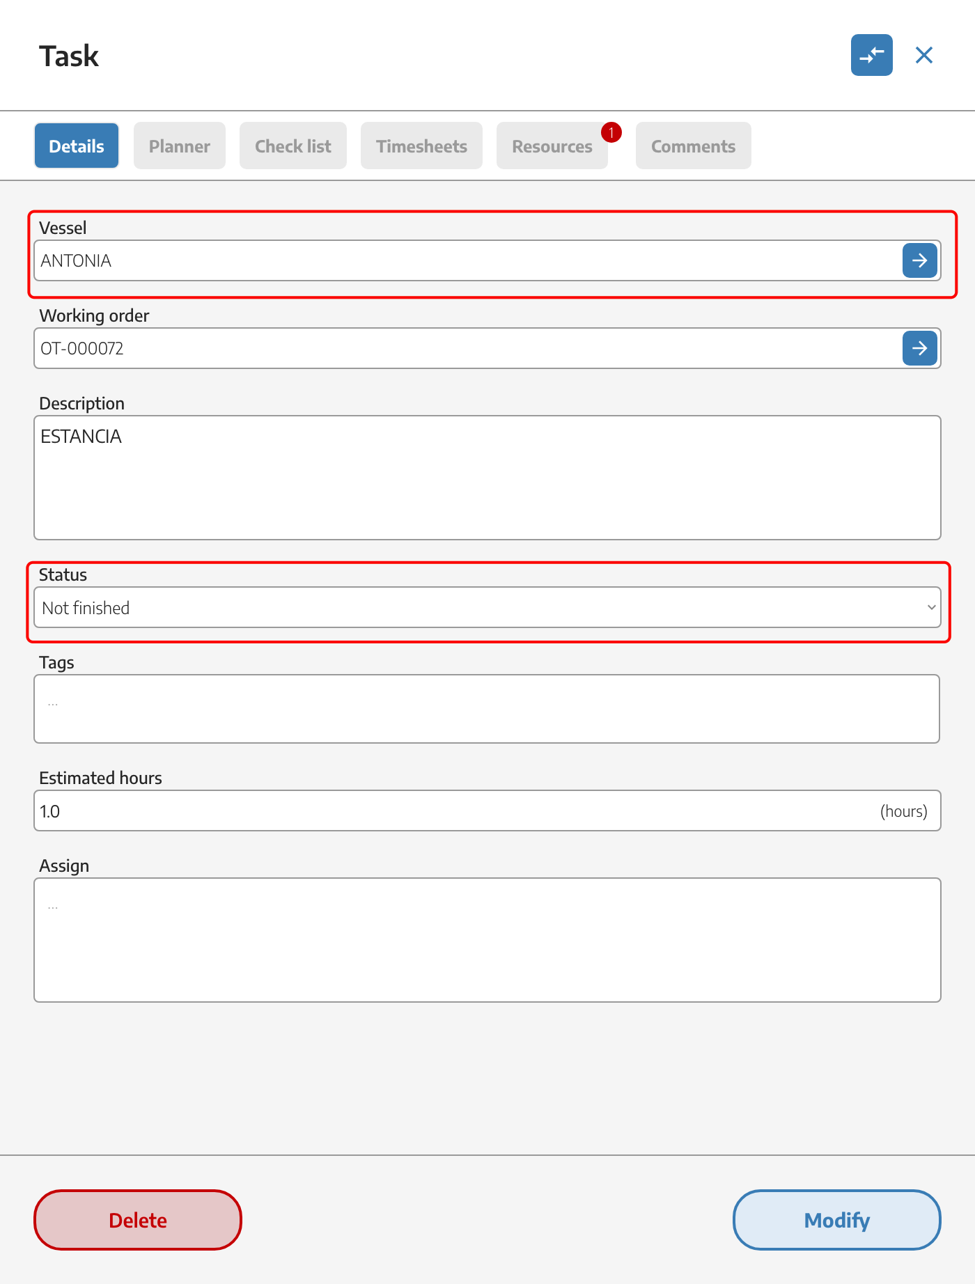975x1284 pixels.
Task: Click the red Resources notification badge
Action: (611, 132)
